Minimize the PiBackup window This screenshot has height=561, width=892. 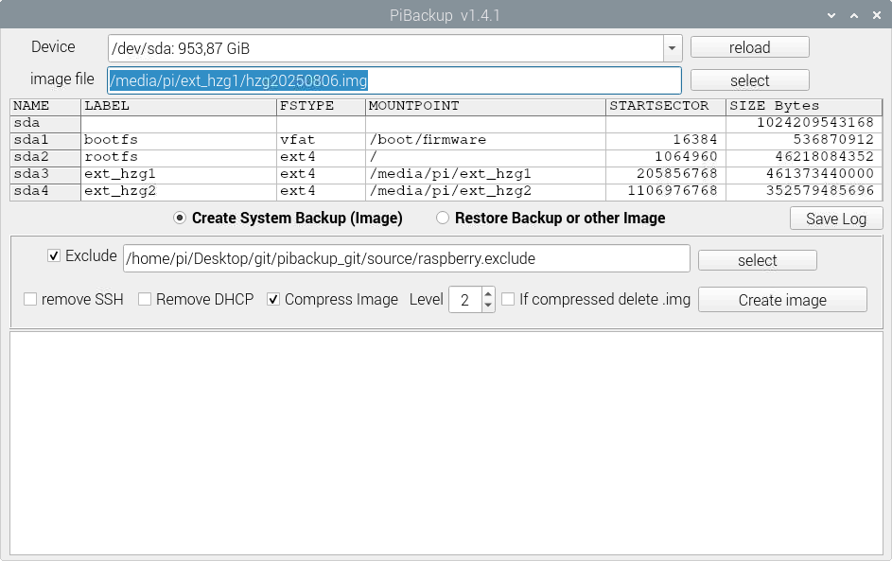[831, 15]
